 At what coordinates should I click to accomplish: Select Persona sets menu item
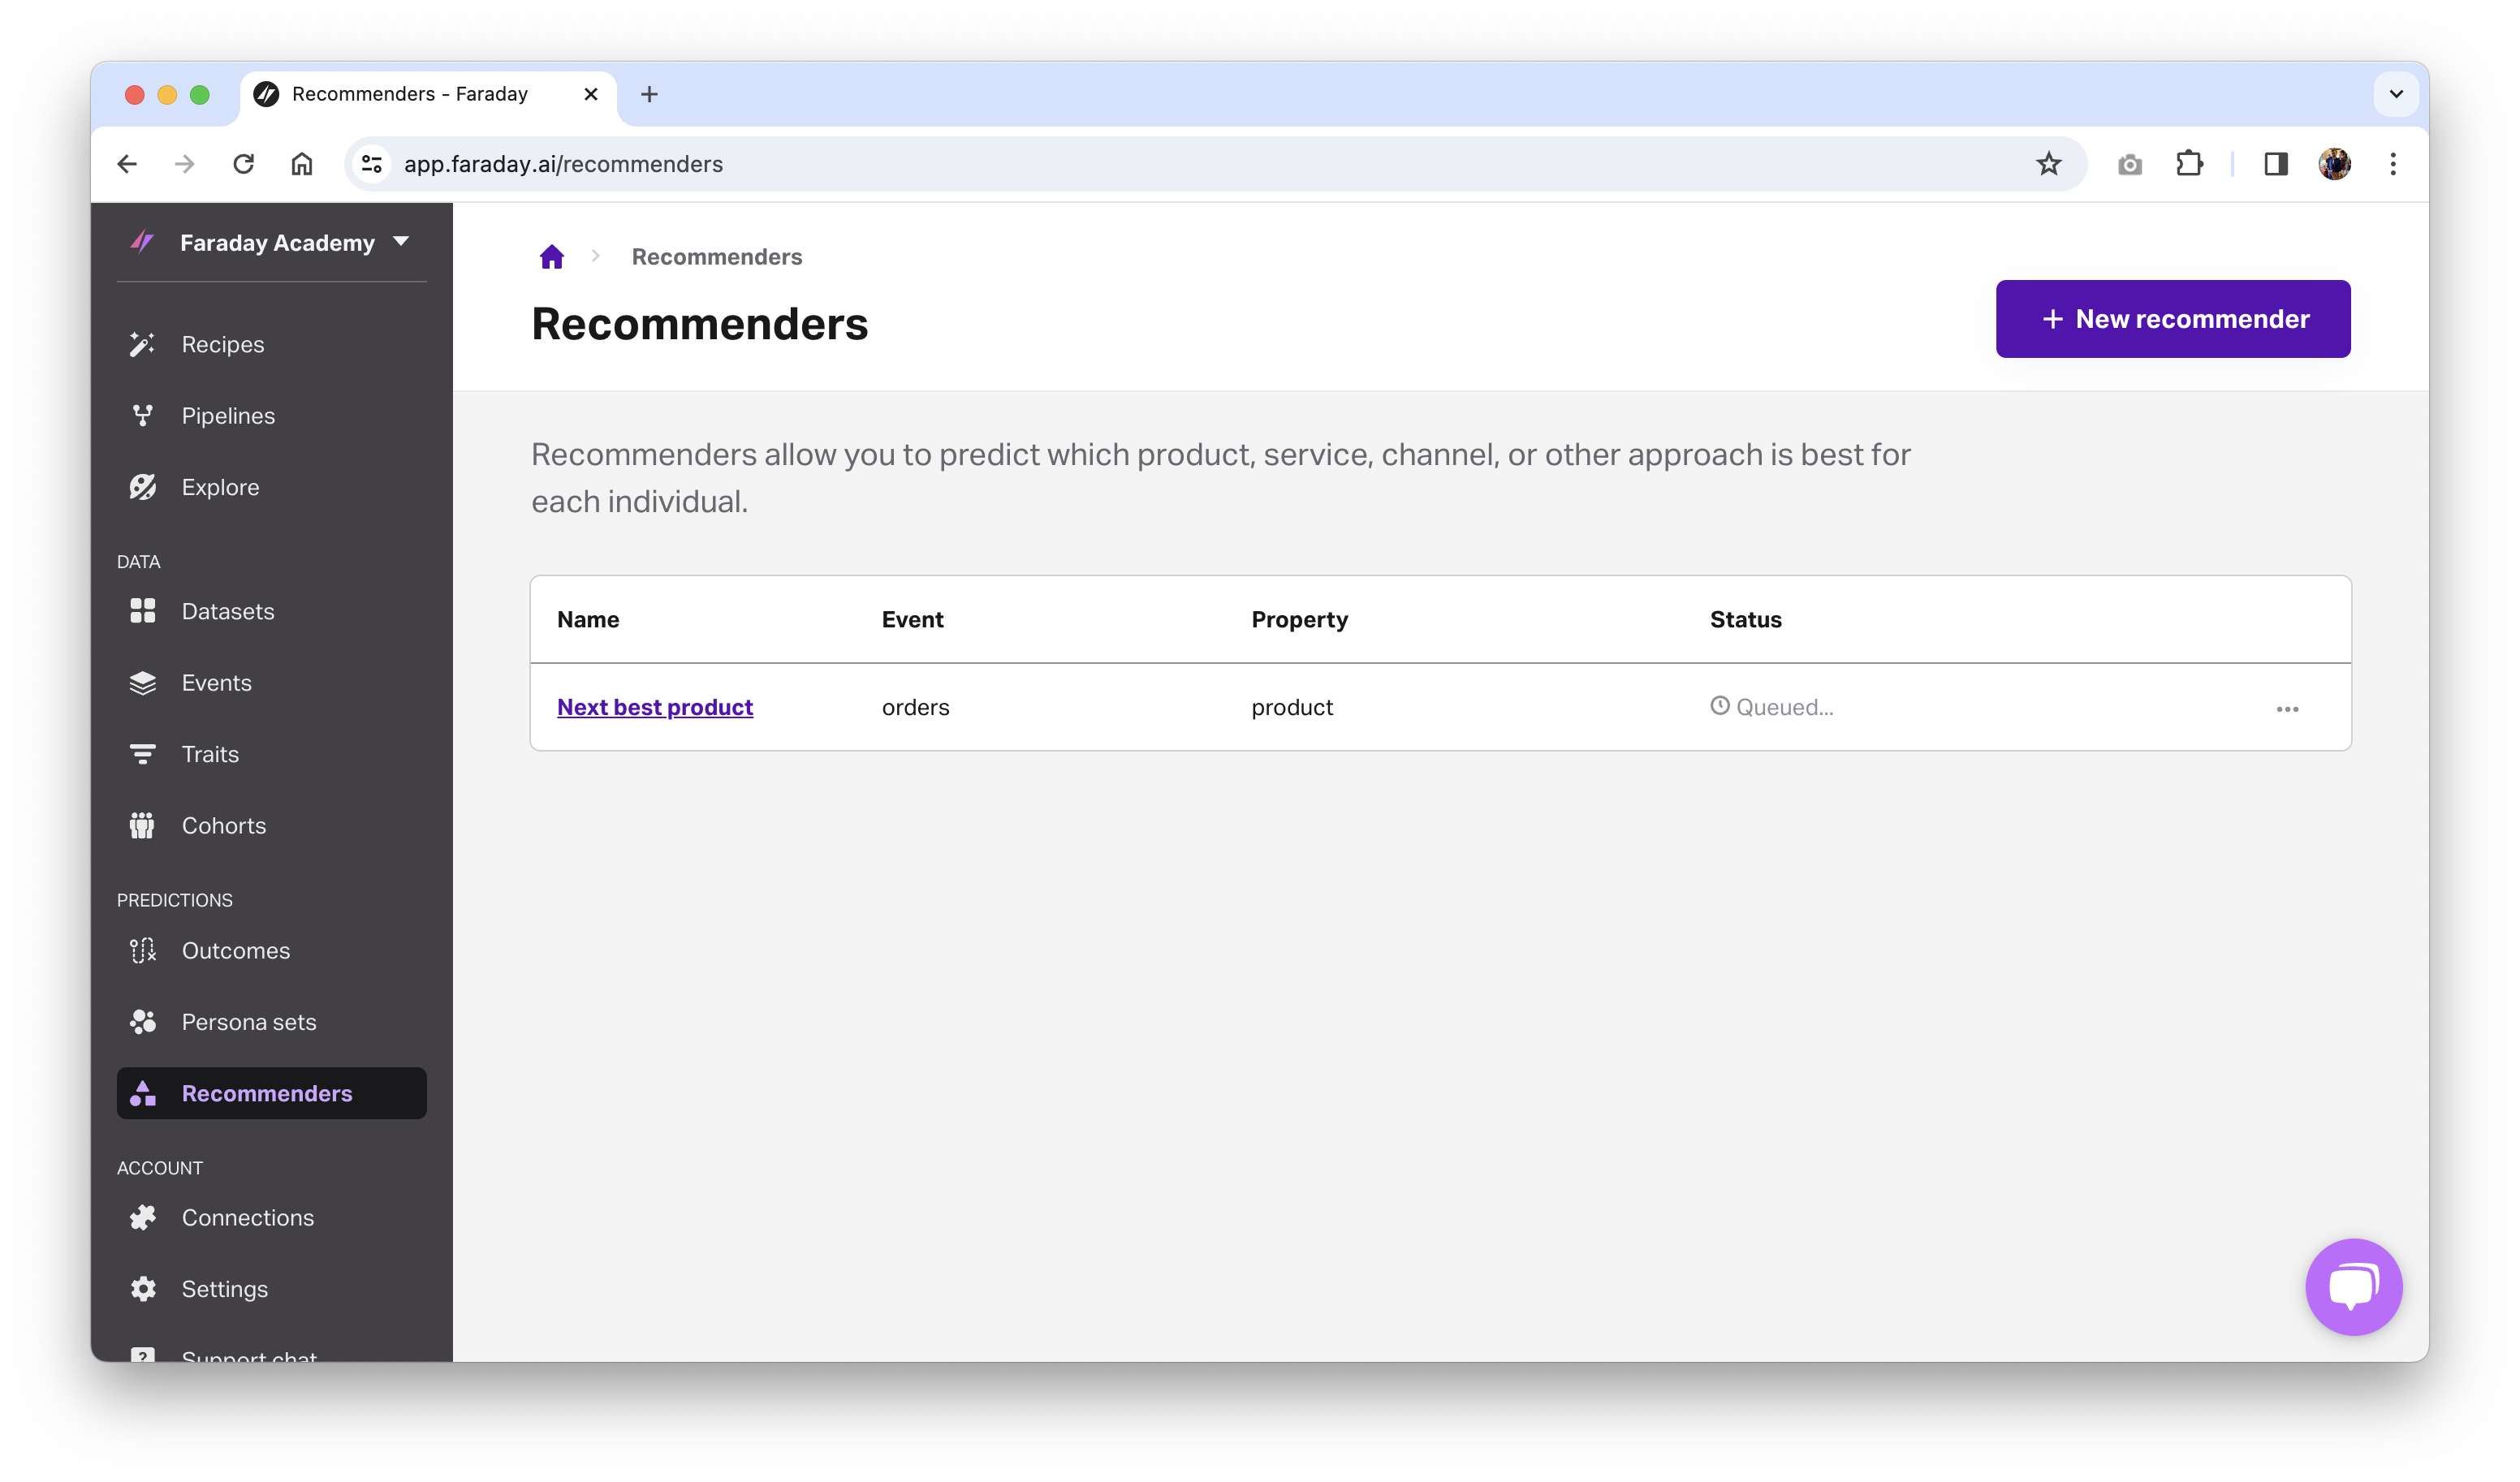pyautogui.click(x=271, y=1022)
